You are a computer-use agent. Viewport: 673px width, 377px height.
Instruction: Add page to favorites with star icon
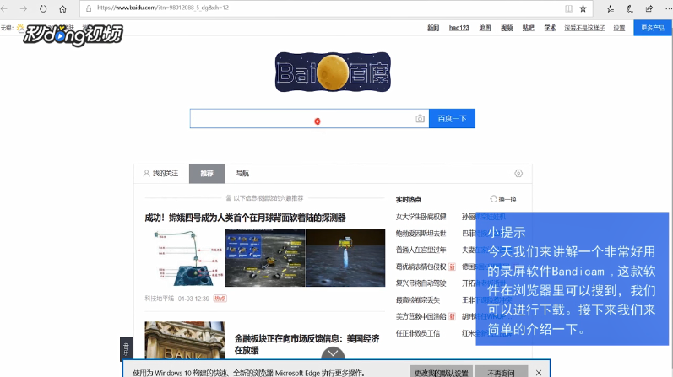[x=583, y=8]
